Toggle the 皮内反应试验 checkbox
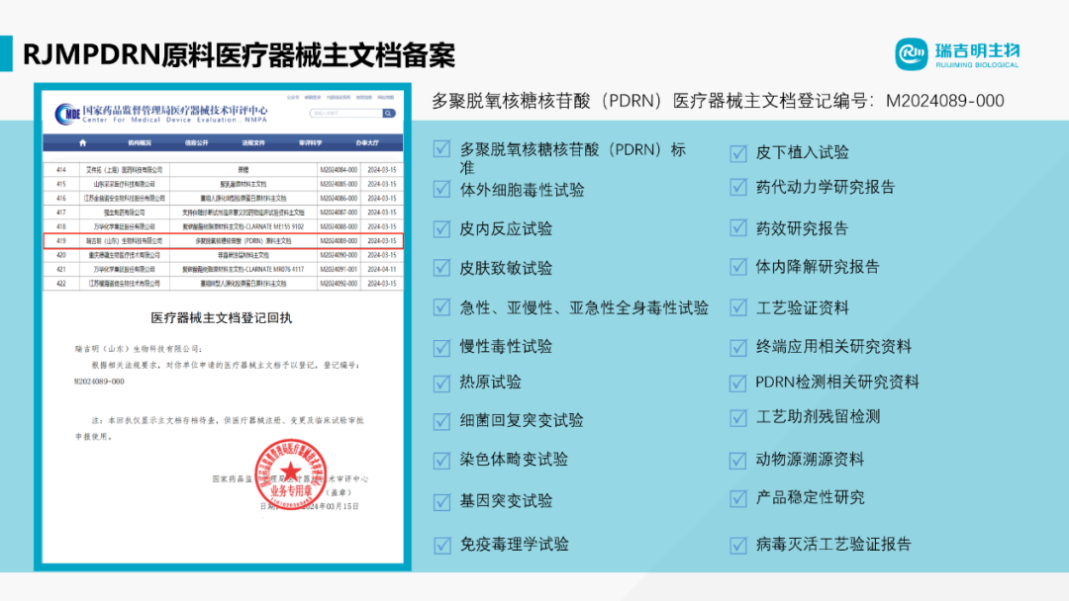The image size is (1069, 601). pos(441,228)
